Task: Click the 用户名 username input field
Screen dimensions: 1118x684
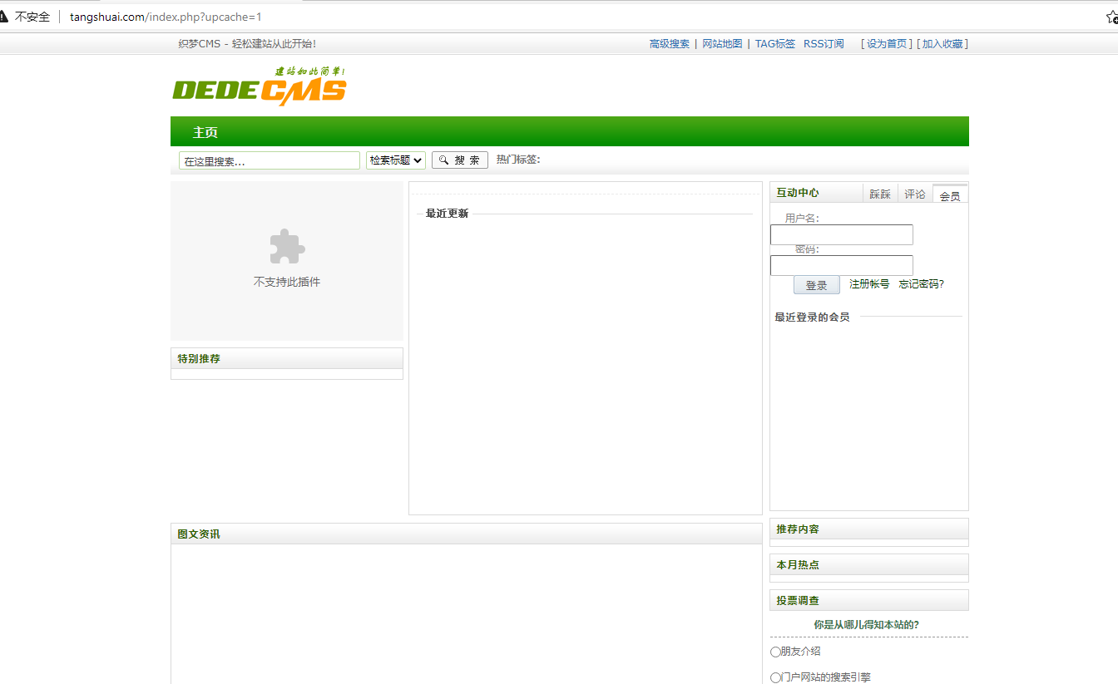Action: tap(841, 234)
